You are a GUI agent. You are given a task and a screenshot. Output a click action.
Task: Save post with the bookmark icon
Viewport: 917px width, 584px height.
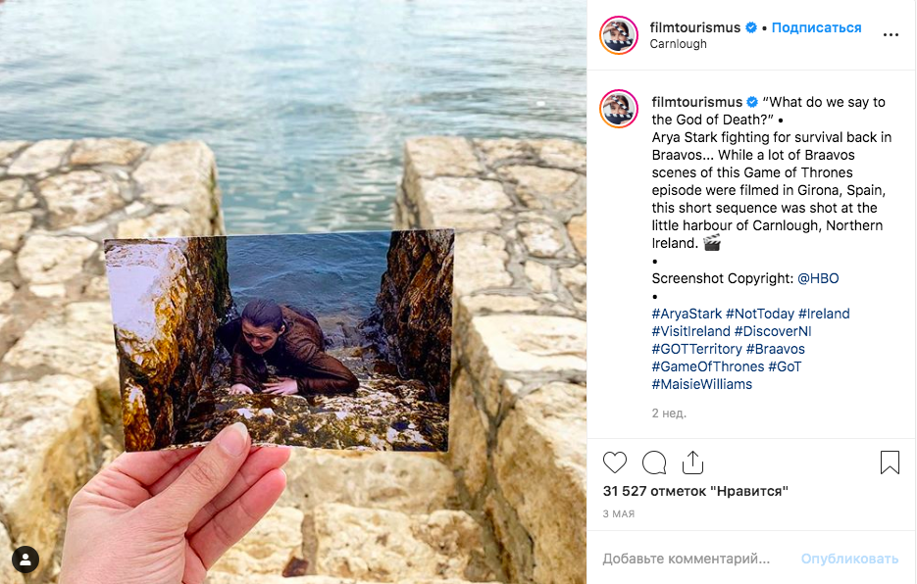point(890,462)
